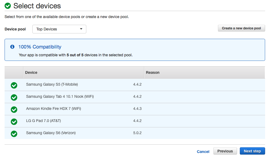Click the Top Devices dropdown arrow
The image size is (267, 157).
(81, 29)
